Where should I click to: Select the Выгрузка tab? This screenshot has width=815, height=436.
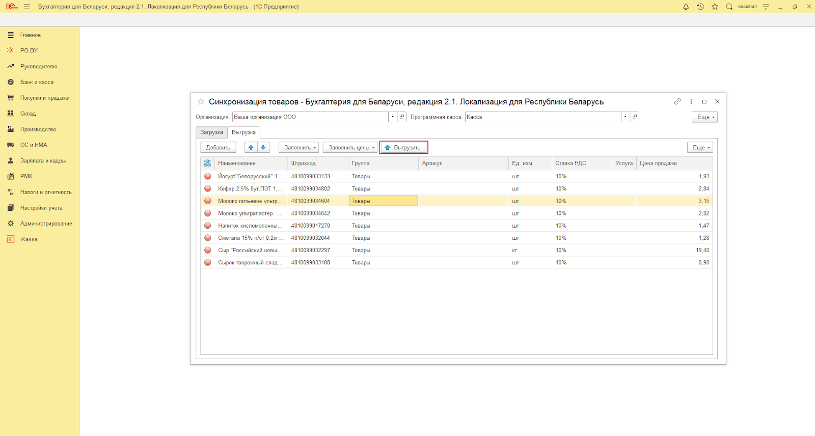[x=243, y=132]
